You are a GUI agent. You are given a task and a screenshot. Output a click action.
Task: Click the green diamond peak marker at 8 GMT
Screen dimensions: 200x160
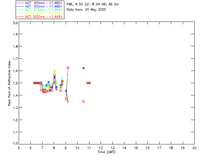(x=55, y=71)
